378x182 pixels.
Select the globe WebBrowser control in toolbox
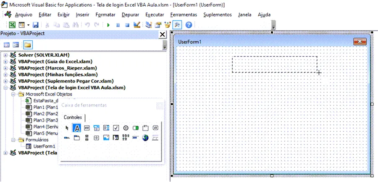[x=145, y=138]
